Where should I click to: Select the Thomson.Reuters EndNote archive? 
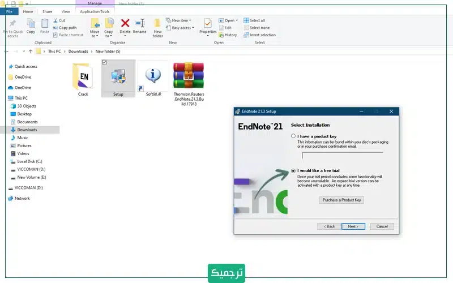[x=189, y=84]
